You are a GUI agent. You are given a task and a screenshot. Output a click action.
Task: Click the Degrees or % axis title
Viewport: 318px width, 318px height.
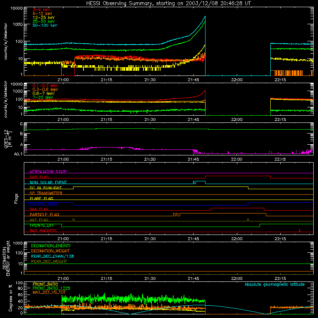click(x=11, y=298)
